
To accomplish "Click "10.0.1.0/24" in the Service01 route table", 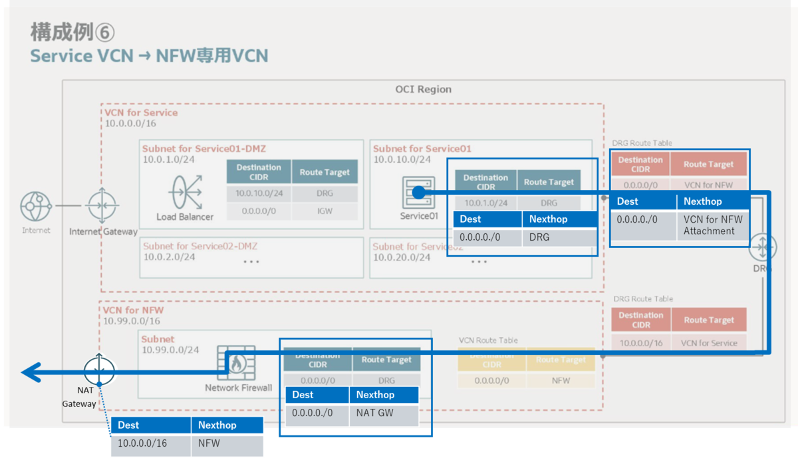I will coord(485,203).
